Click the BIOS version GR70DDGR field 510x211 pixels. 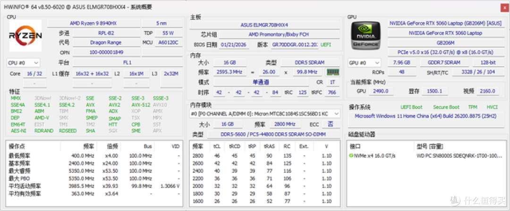295,44
